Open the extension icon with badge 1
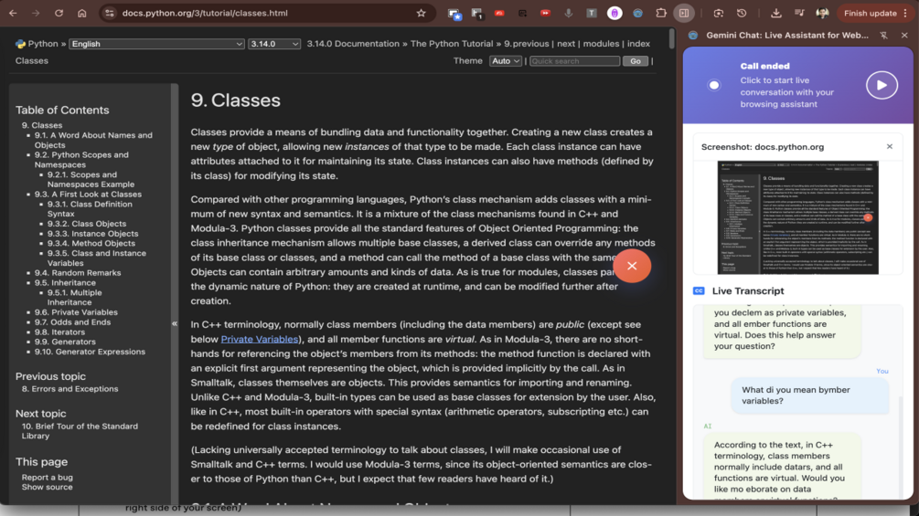 [477, 14]
